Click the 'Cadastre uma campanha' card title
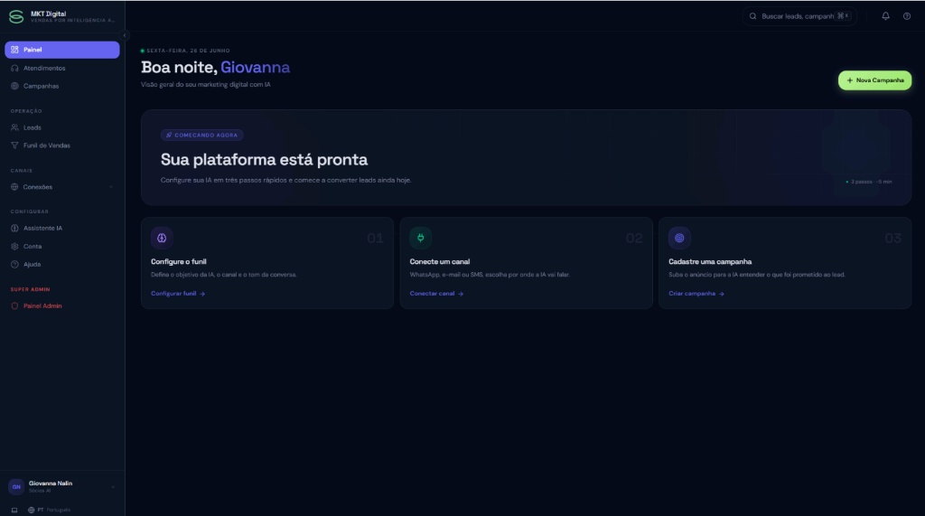925x516 pixels. pyautogui.click(x=710, y=261)
